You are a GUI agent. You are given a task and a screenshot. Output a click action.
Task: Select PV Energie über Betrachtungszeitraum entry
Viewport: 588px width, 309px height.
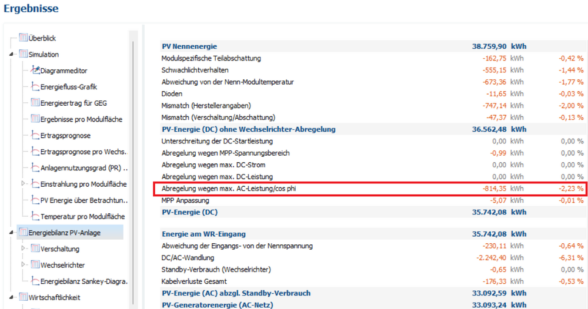click(84, 200)
